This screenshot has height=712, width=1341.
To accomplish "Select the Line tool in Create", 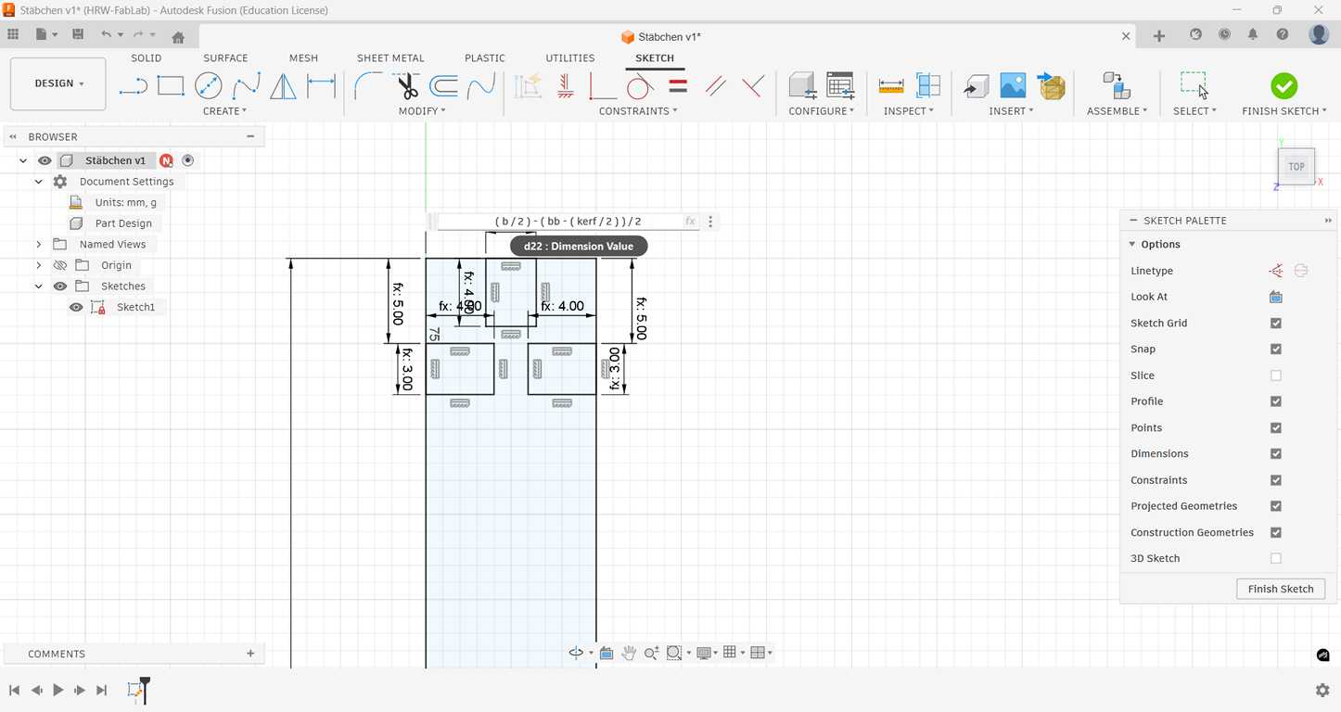I will click(x=134, y=86).
